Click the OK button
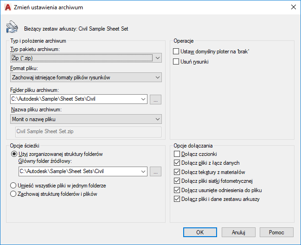Viewport: 301px width, 245px height. coord(200,232)
